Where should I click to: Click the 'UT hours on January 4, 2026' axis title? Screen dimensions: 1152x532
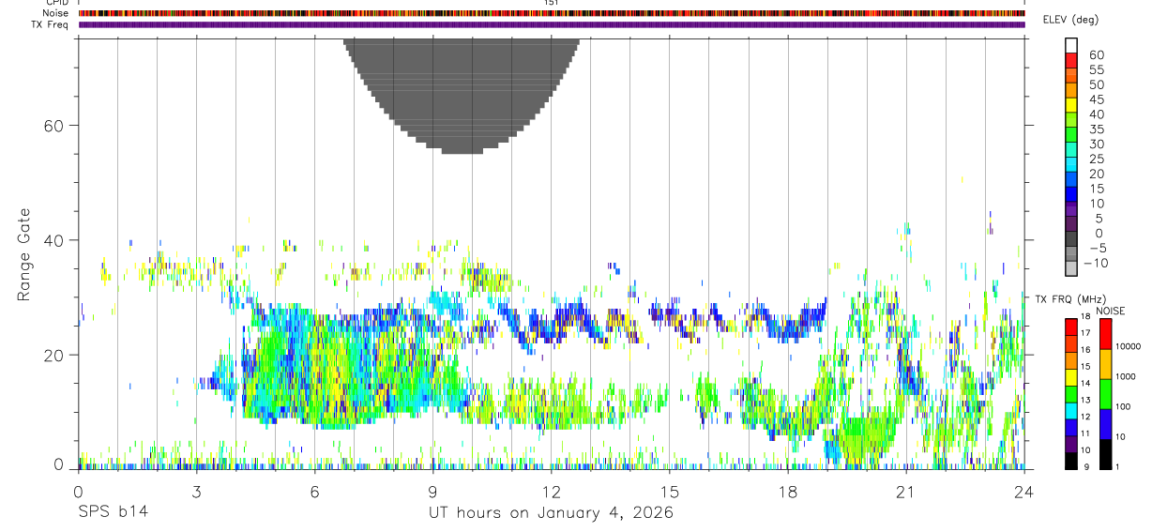pos(551,513)
